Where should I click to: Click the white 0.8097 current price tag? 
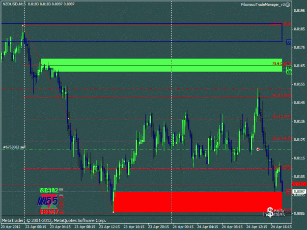(x=299, y=191)
